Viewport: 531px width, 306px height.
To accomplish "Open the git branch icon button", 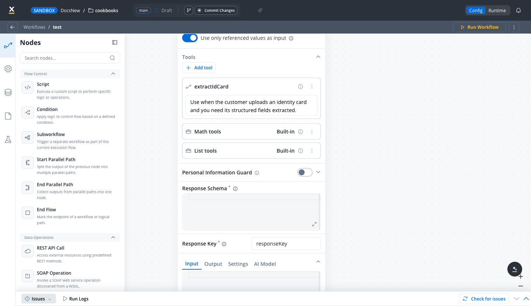I will pyautogui.click(x=188, y=10).
